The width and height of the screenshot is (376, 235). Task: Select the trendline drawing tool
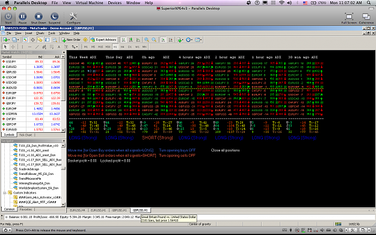pyautogui.click(x=37, y=47)
